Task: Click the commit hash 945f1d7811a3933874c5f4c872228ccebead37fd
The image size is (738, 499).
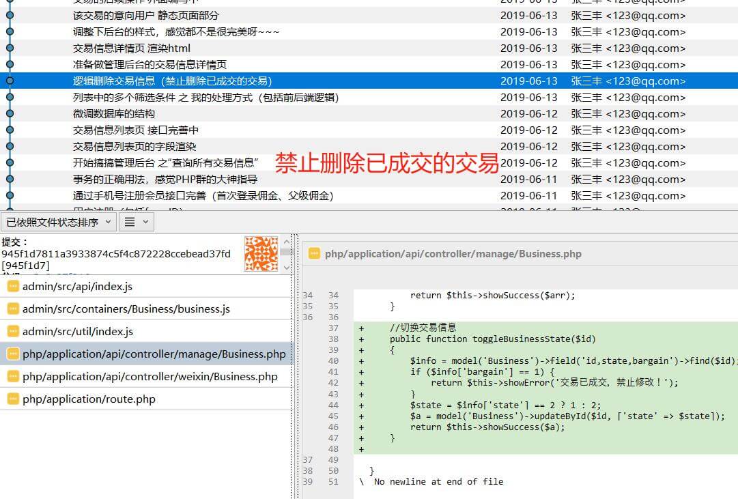Action: click(x=116, y=254)
